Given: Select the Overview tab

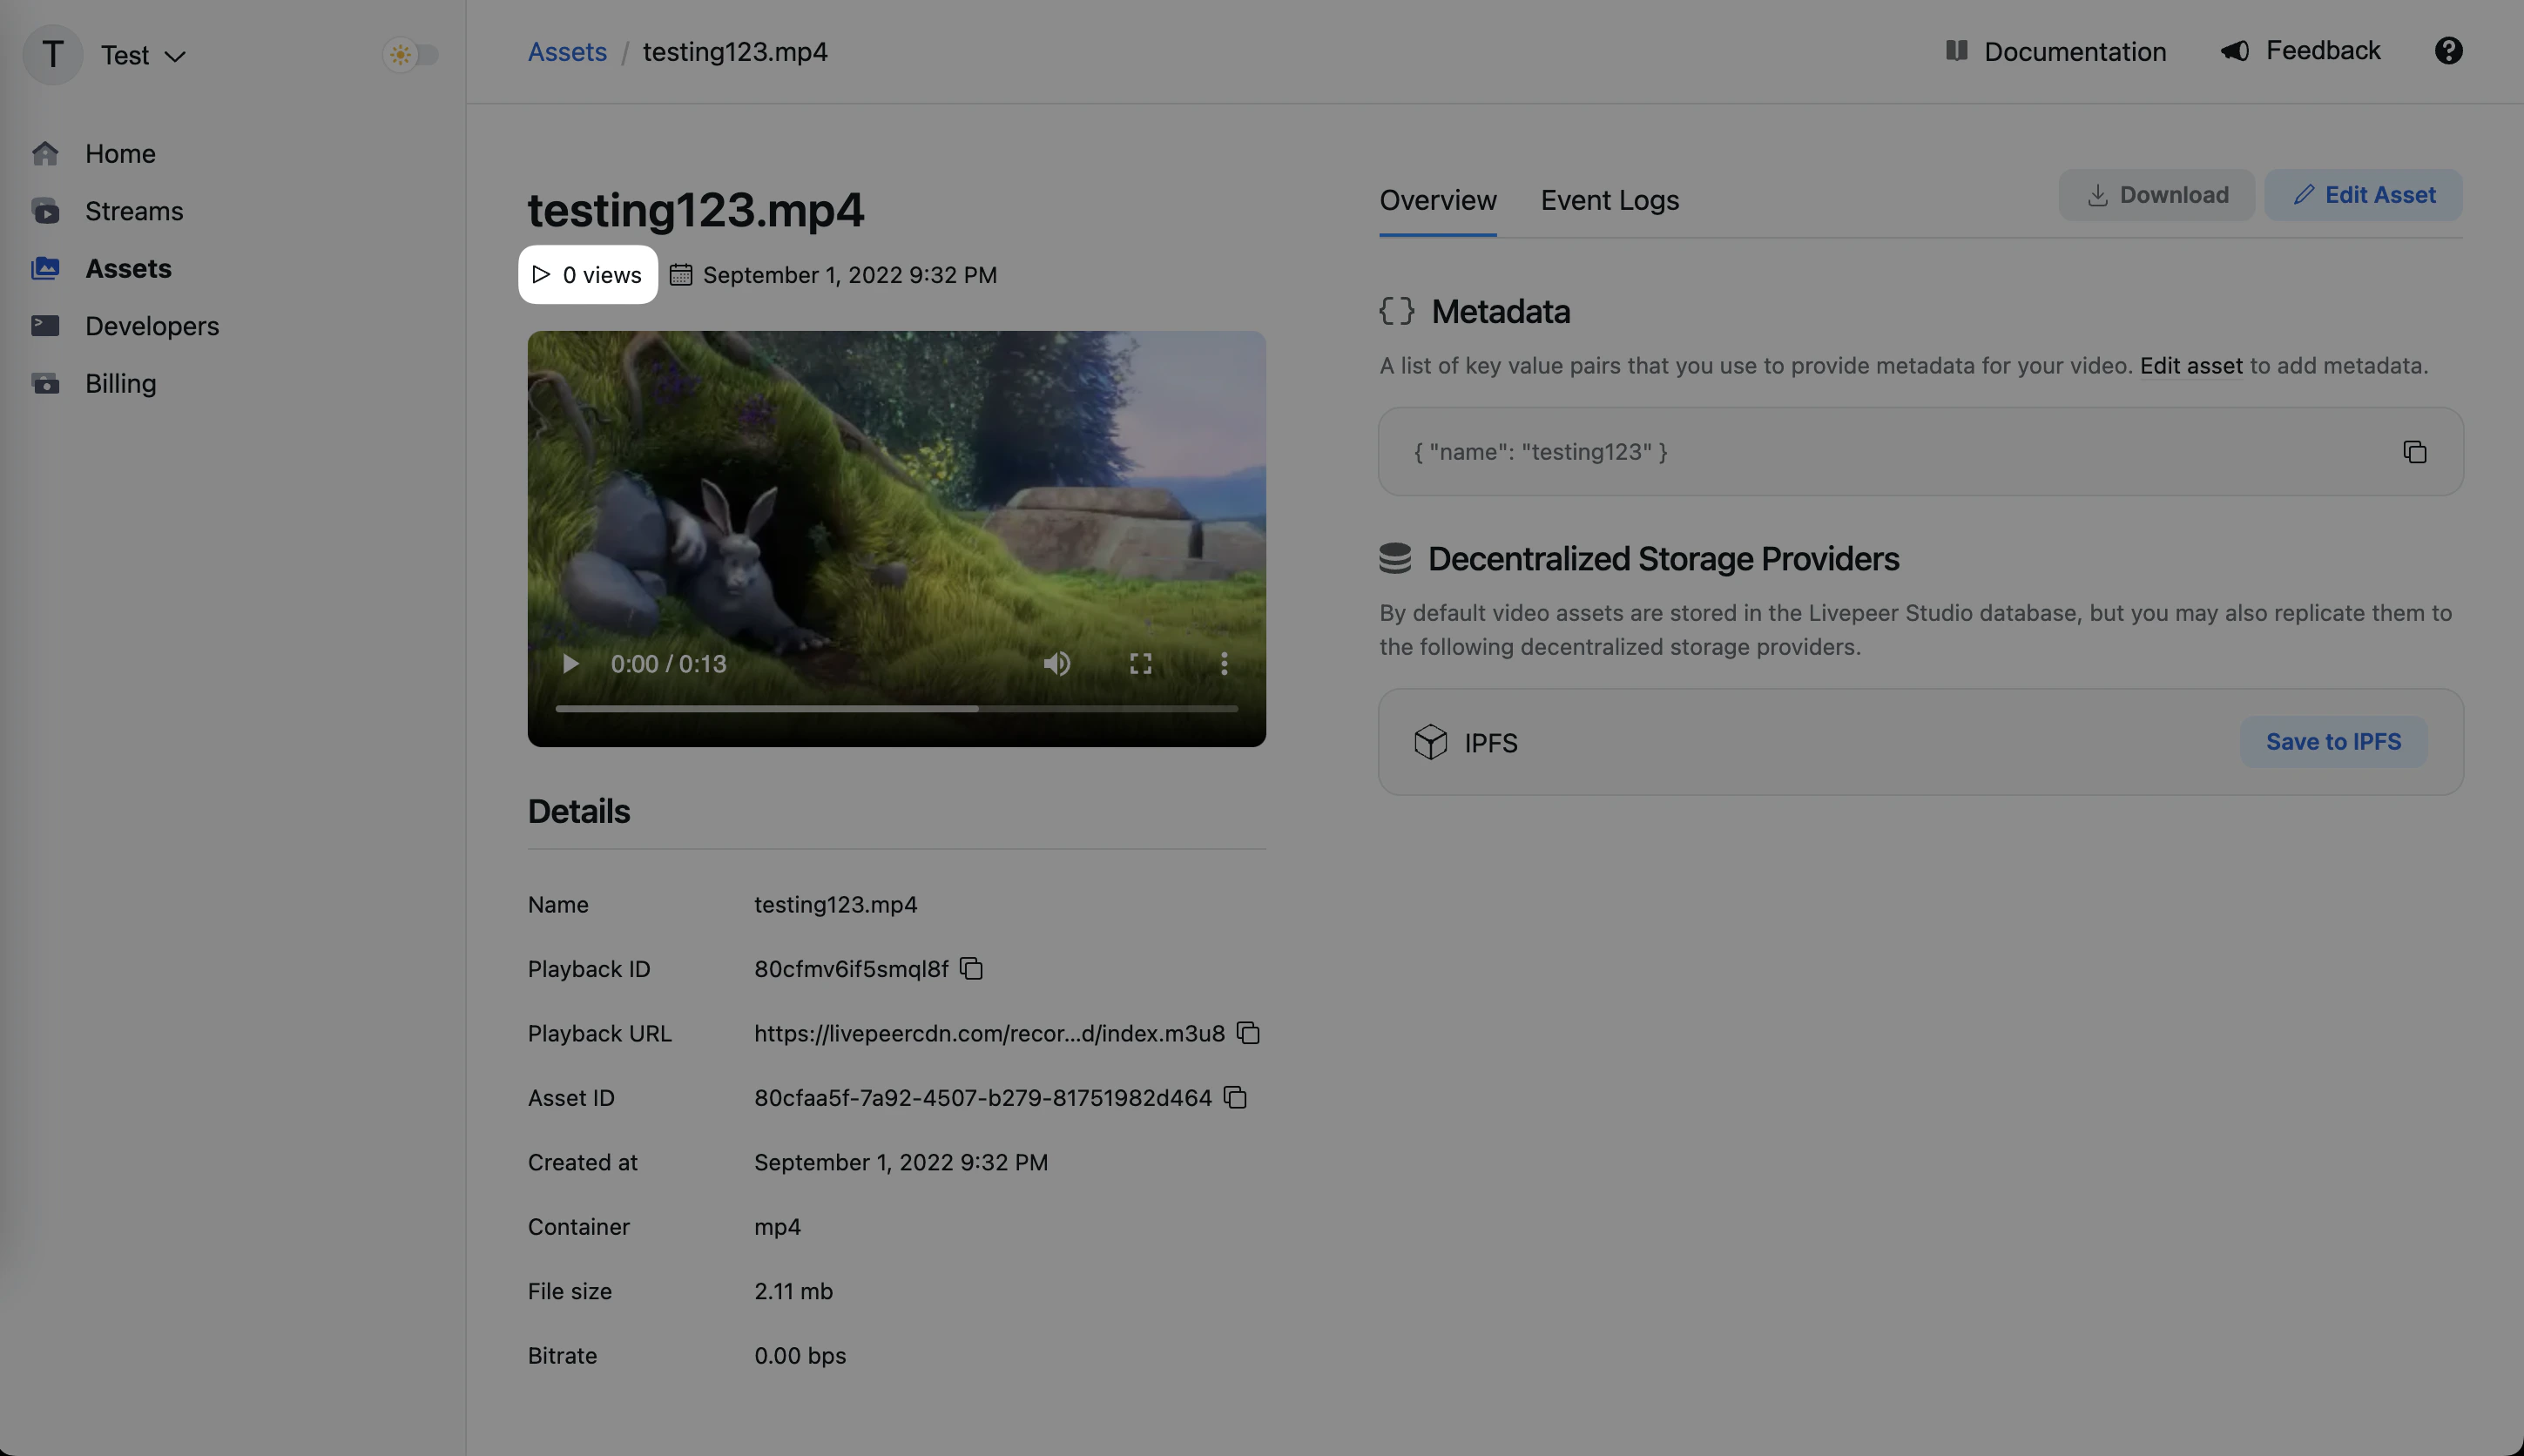Looking at the screenshot, I should (1437, 200).
